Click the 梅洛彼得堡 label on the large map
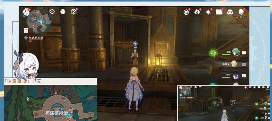This screenshot has height=121, width=272. pyautogui.click(x=57, y=113)
